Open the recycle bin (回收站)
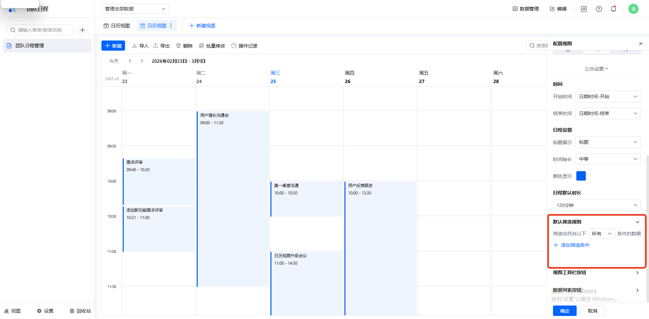The image size is (649, 319). click(x=80, y=311)
